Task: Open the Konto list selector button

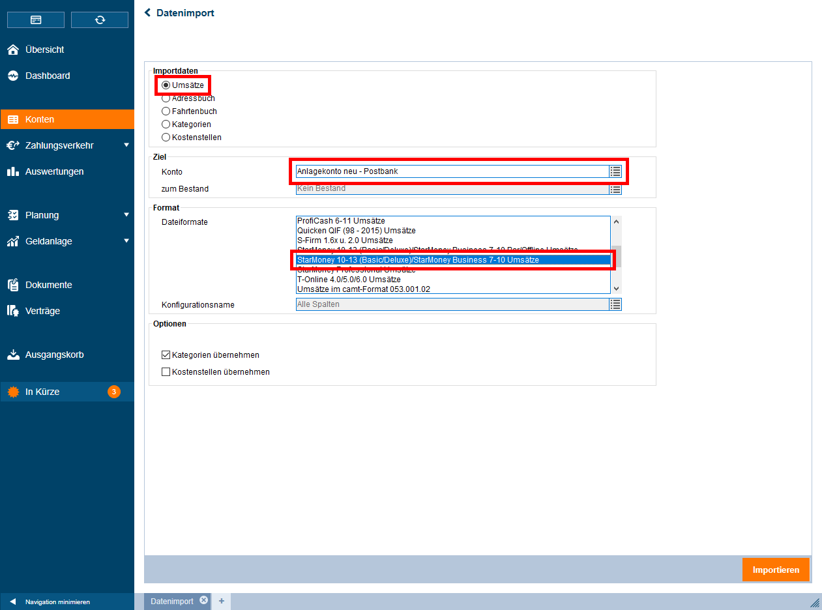Action: click(615, 171)
